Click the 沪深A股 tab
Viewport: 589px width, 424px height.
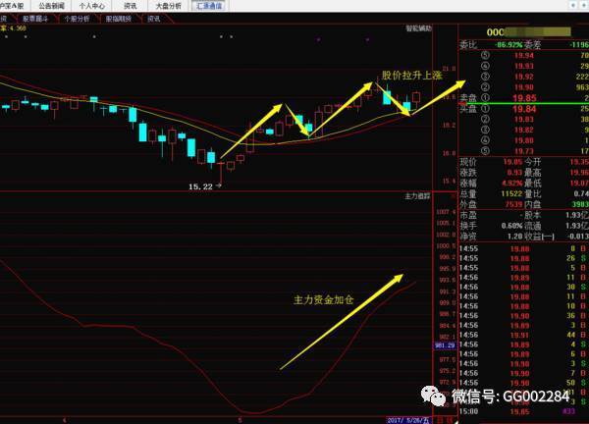tap(13, 6)
